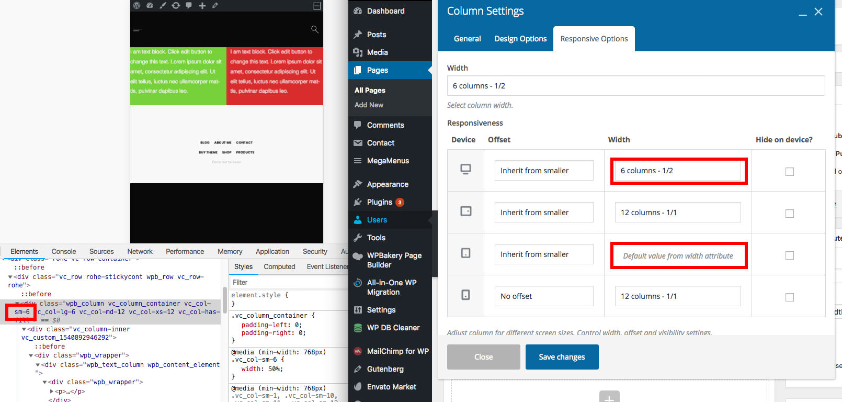842x402 pixels.
Task: Tick Hide on device for the mobile row
Action: click(x=790, y=297)
